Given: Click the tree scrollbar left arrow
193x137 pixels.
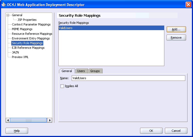Looking at the screenshot, I should pyautogui.click(x=8, y=120).
